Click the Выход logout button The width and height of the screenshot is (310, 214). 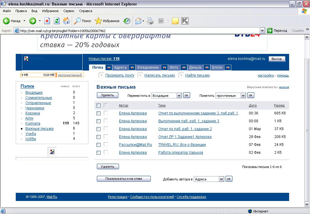pos(277,59)
